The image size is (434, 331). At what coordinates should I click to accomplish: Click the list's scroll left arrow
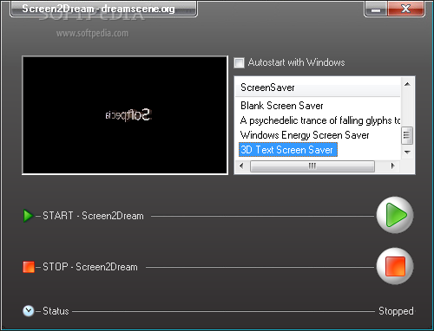coord(241,165)
